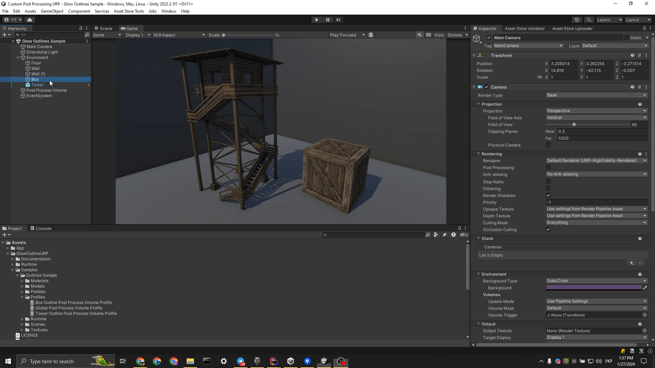
Task: Open Background Type Solid Color dropdown
Action: (596, 281)
